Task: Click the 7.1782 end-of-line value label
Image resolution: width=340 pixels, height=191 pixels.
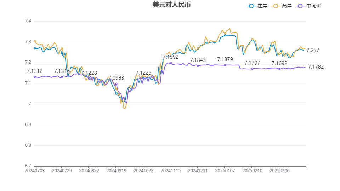Action: (x=316, y=67)
